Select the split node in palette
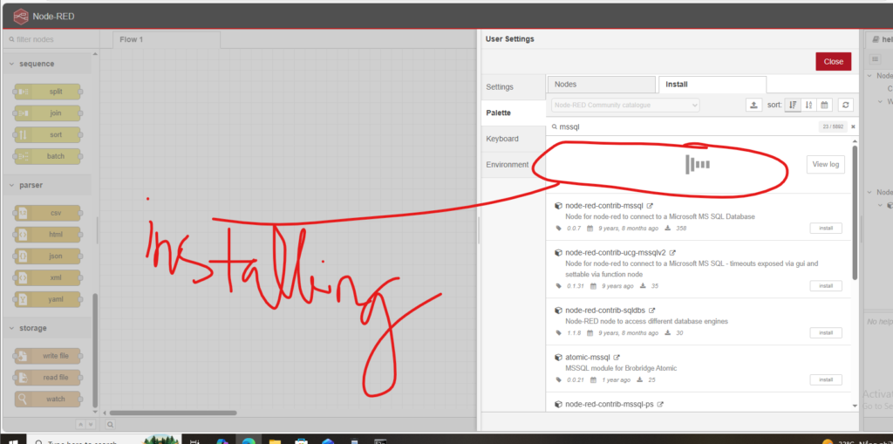Image resolution: width=893 pixels, height=444 pixels. [49, 92]
